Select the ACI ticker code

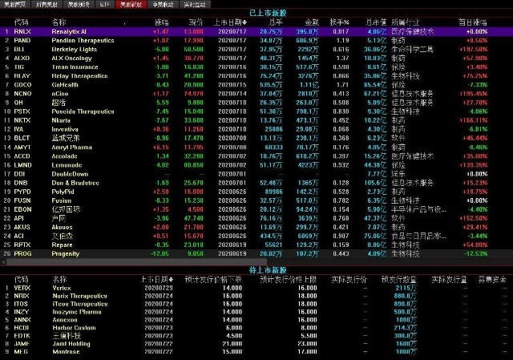[19, 236]
